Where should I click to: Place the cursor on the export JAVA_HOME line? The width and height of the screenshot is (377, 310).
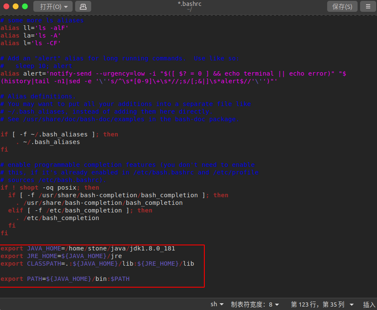87,248
